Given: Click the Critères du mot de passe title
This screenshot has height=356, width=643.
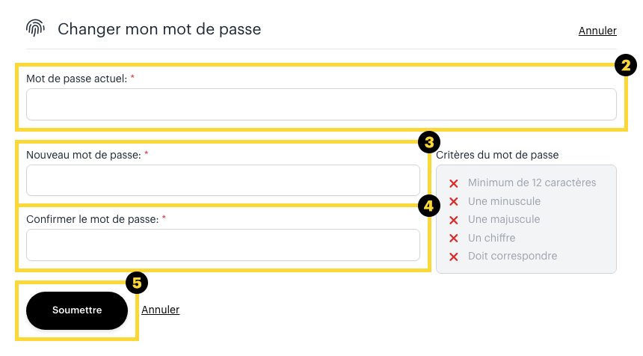Looking at the screenshot, I should point(497,156).
